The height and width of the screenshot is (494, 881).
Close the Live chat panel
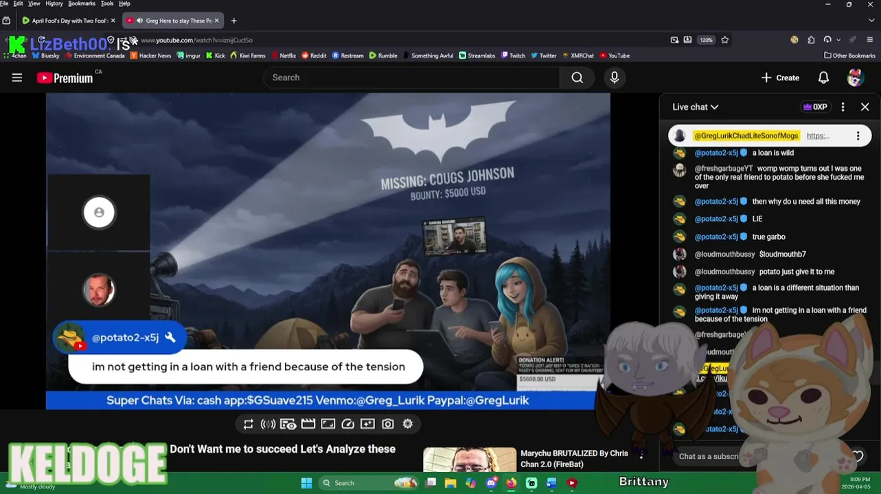(865, 107)
